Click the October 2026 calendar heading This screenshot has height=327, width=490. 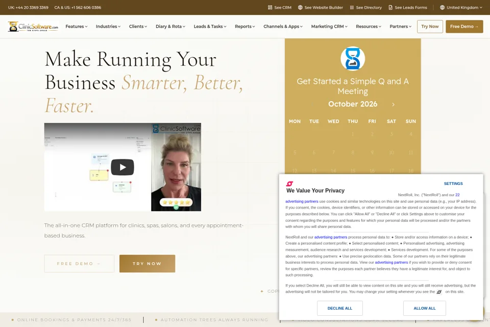[353, 104]
